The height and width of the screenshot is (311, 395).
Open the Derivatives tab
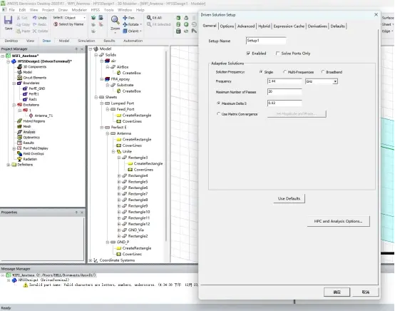pyautogui.click(x=317, y=26)
